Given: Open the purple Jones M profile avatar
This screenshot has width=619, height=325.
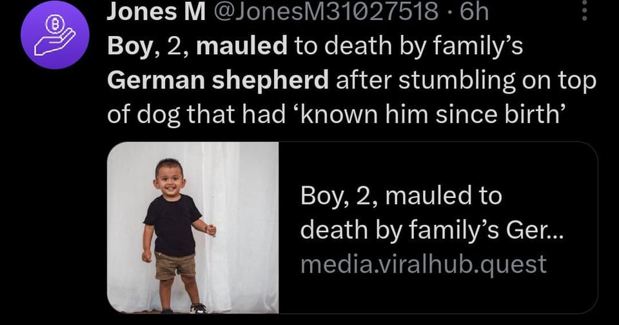Looking at the screenshot, I should click(x=55, y=35).
